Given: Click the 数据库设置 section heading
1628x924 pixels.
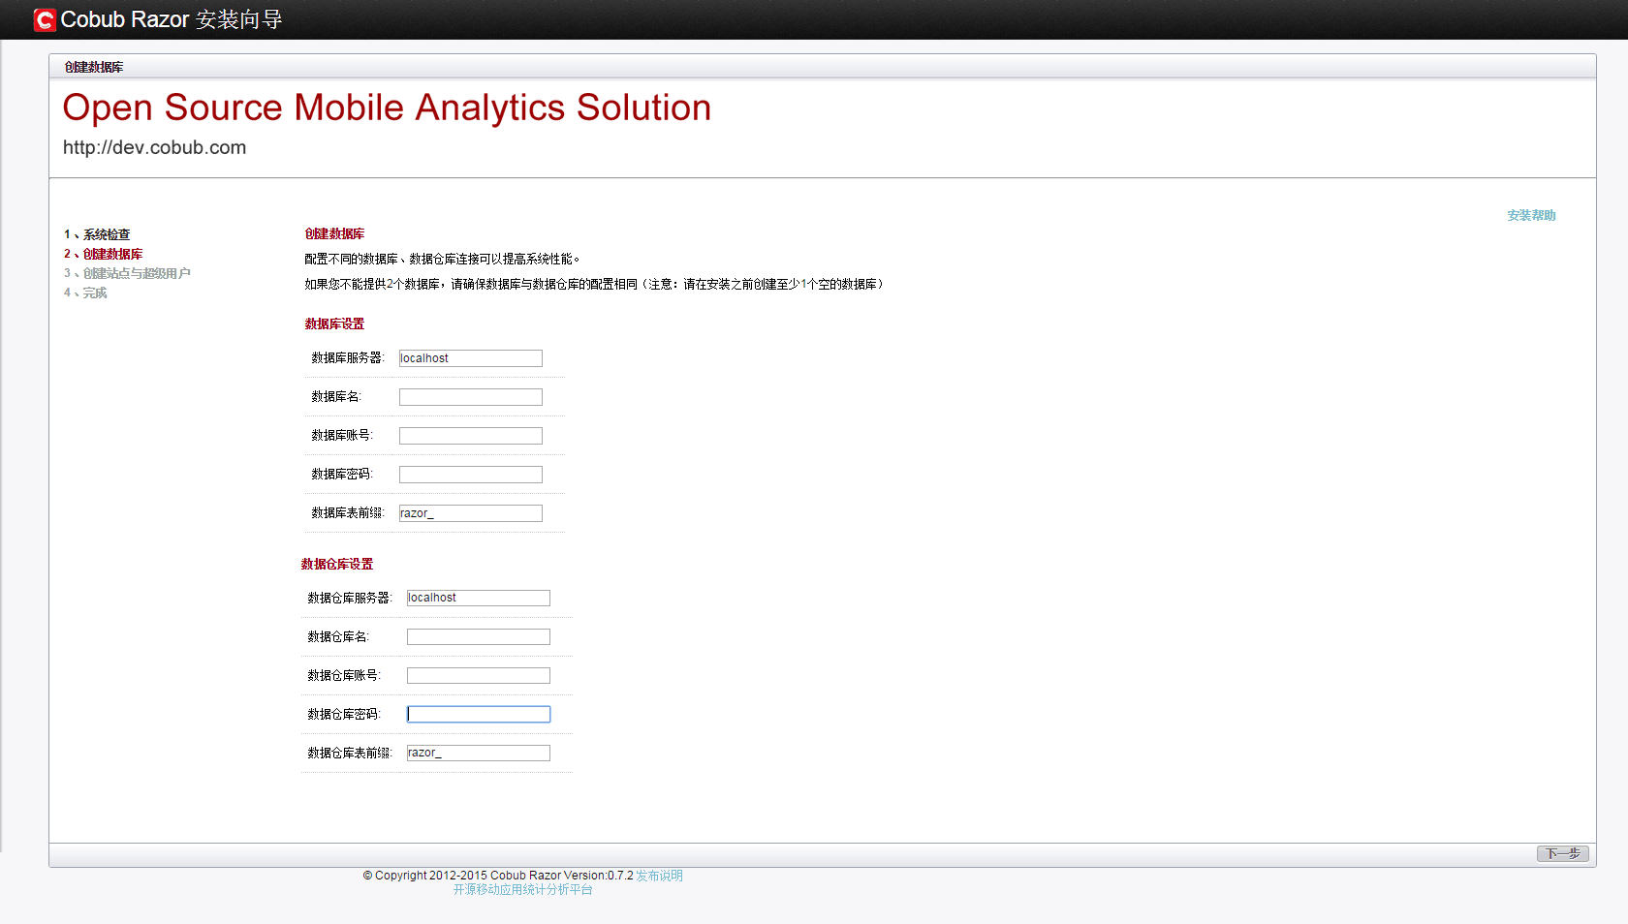Looking at the screenshot, I should [x=334, y=323].
